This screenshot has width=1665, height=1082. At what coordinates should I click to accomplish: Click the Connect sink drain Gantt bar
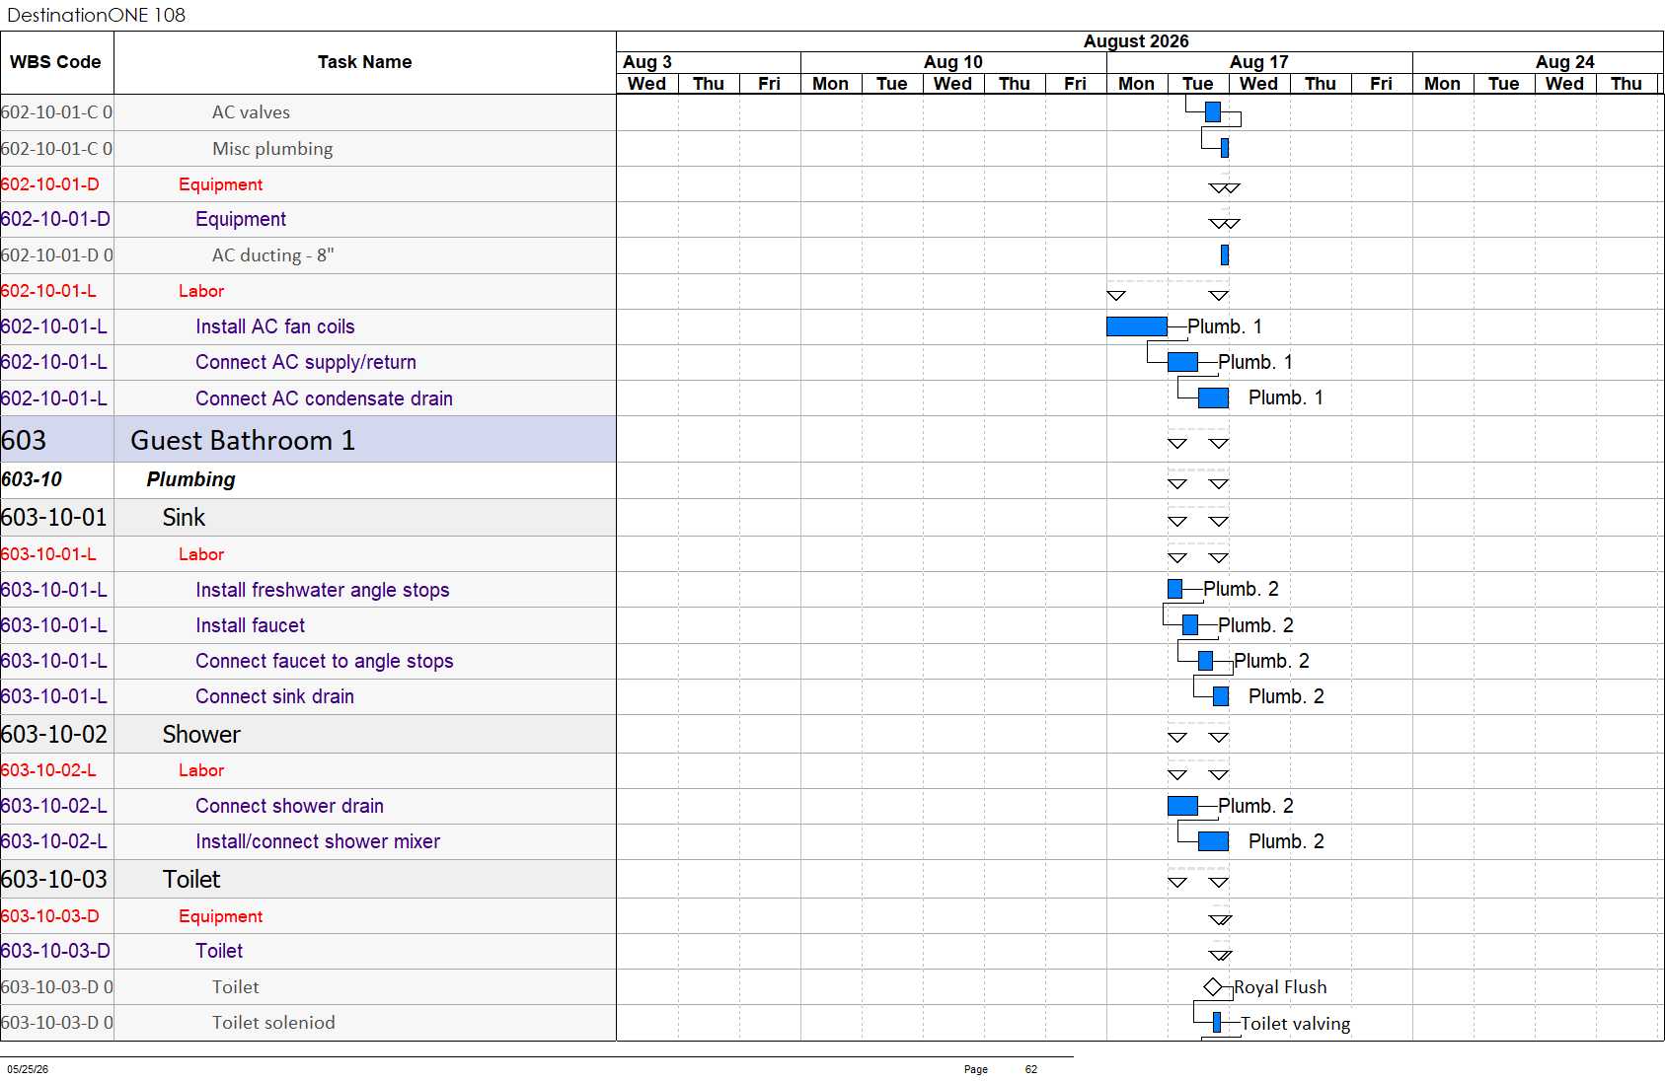pyautogui.click(x=1221, y=696)
